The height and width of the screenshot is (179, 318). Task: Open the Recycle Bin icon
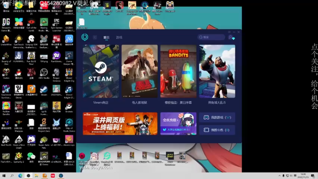(6, 7)
